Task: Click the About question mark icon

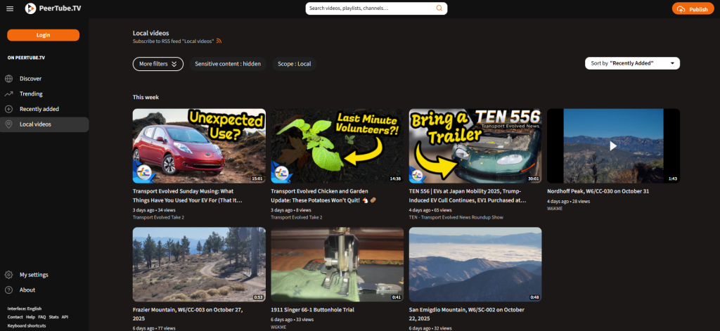Action: 8,290
